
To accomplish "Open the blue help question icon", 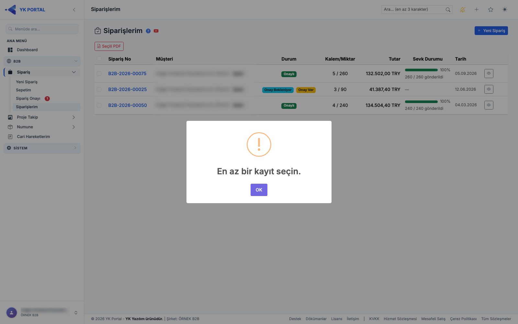I will click(148, 31).
